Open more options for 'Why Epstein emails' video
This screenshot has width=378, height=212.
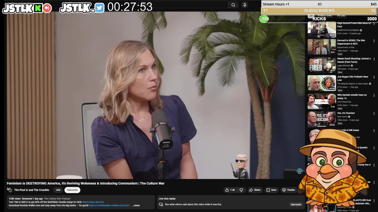click(374, 95)
